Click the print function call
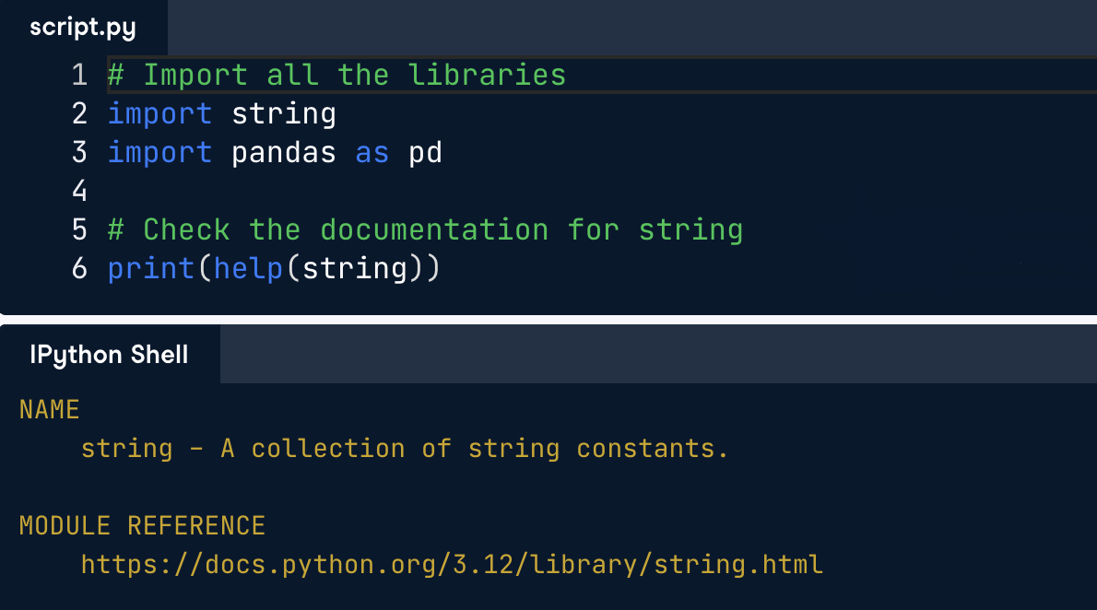 click(x=151, y=269)
